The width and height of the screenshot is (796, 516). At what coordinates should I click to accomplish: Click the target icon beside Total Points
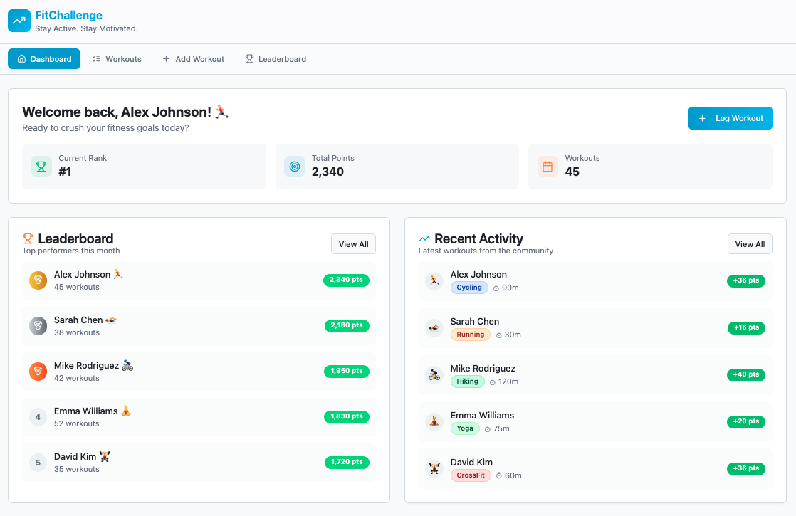[294, 167]
